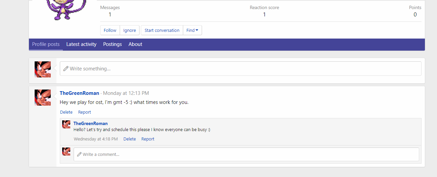
Task: Report the Monday profile post
Action: 84,112
